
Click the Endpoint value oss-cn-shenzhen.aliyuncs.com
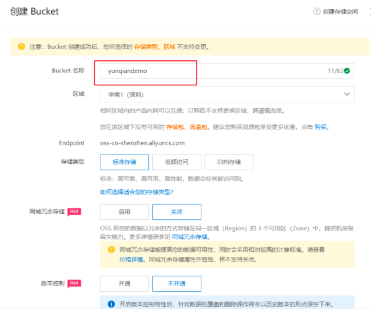point(142,143)
